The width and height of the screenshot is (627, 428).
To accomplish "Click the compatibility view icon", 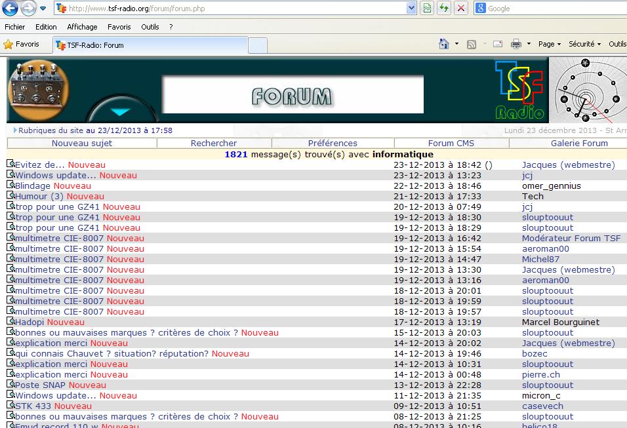I will coord(428,9).
